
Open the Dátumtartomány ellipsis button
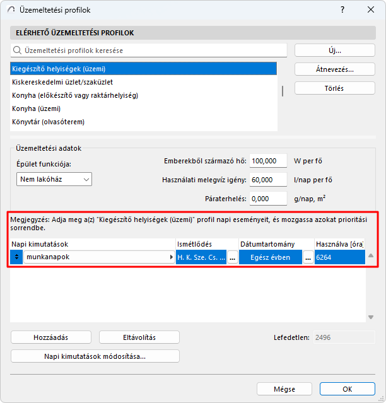coord(308,257)
